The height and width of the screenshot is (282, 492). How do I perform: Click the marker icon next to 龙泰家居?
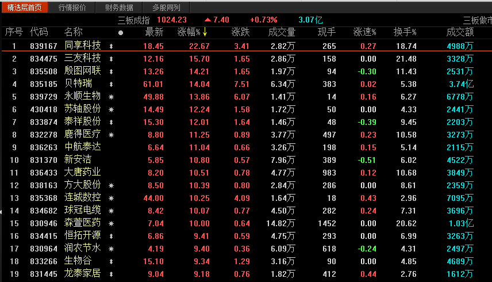tap(112, 274)
